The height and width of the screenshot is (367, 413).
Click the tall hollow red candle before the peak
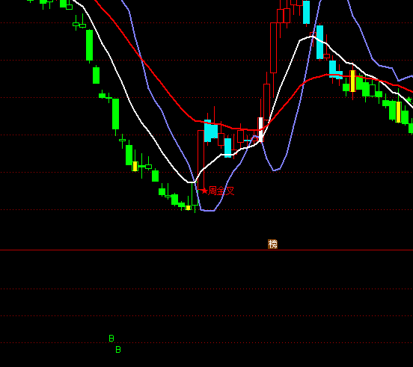click(x=273, y=48)
